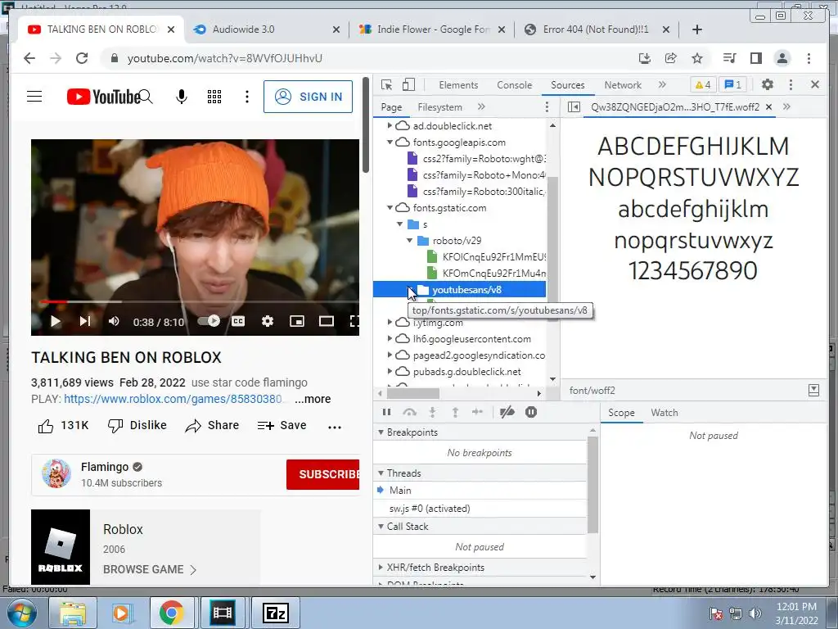Expand the ad.doubleclick.net node
The image size is (838, 629).
[x=390, y=125]
